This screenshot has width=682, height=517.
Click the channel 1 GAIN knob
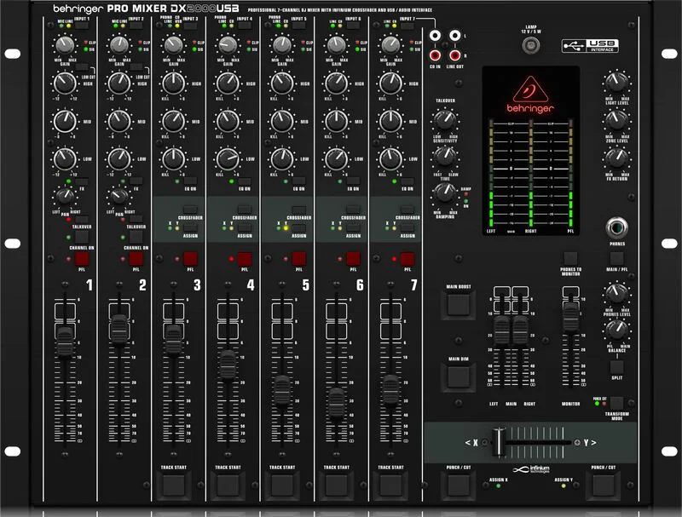click(x=64, y=46)
